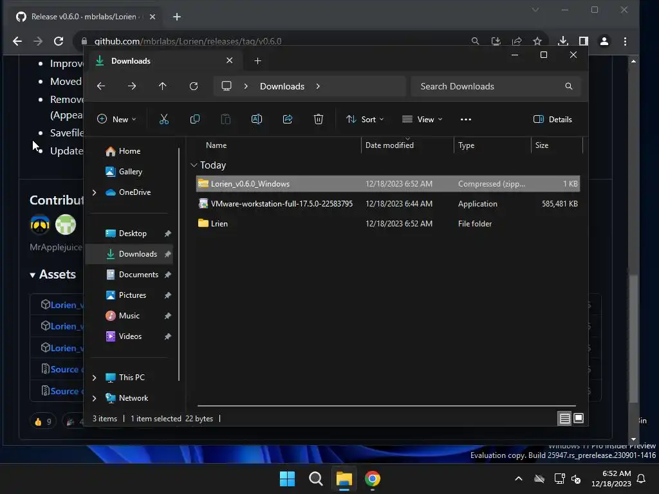Select Gallery in navigation pane
Viewport: 659px width, 494px height.
(x=130, y=171)
